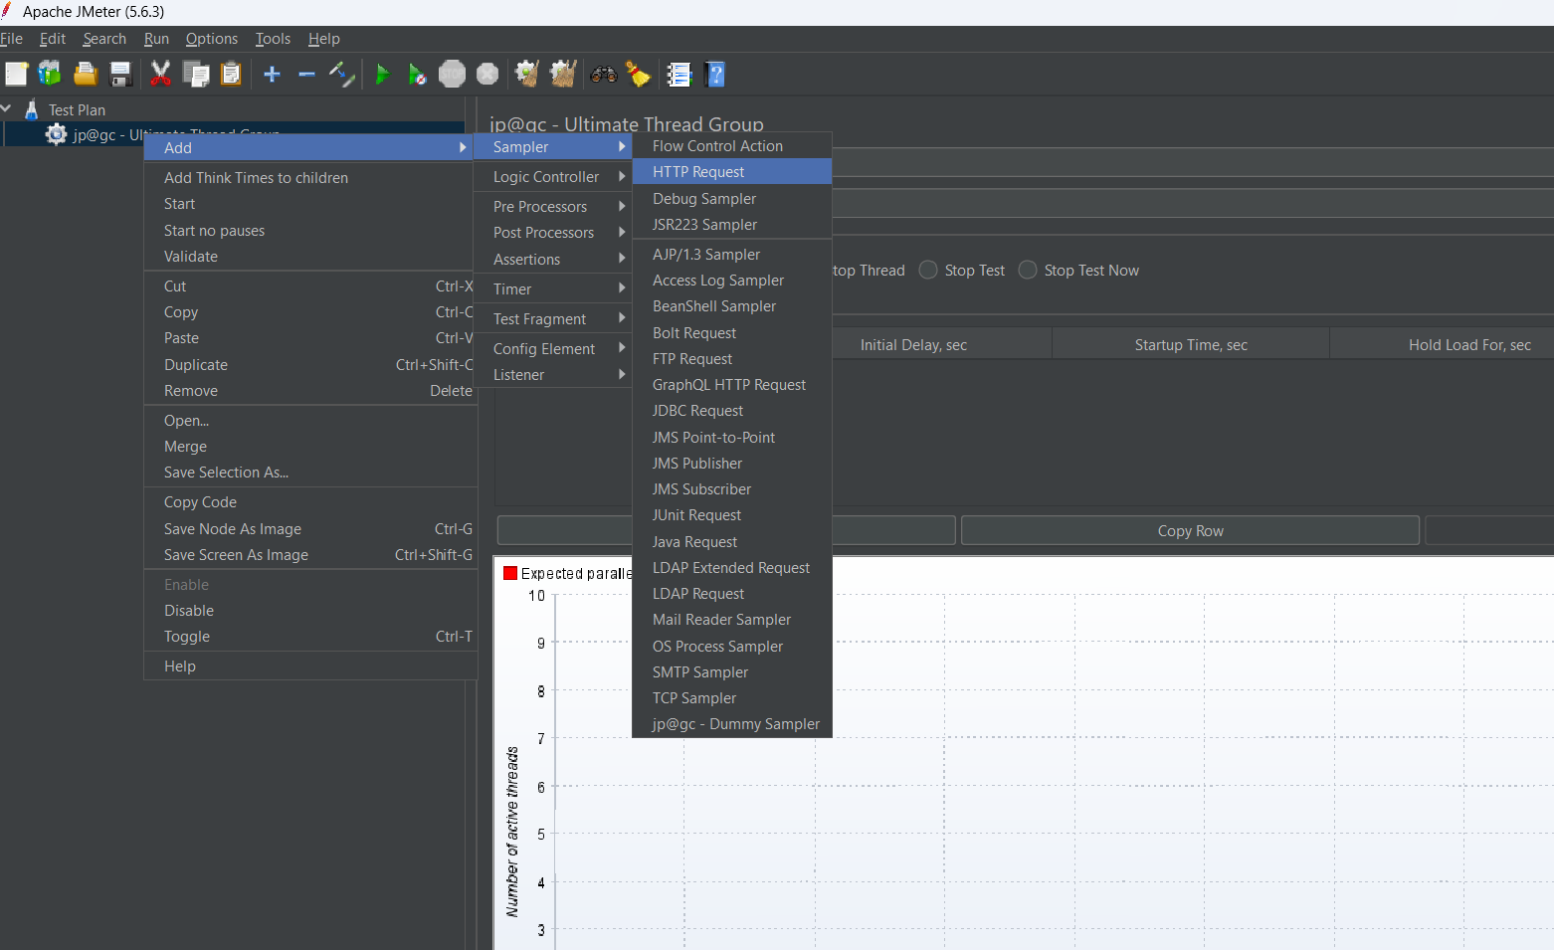Expand the Logic Controller submenu

[x=552, y=176]
